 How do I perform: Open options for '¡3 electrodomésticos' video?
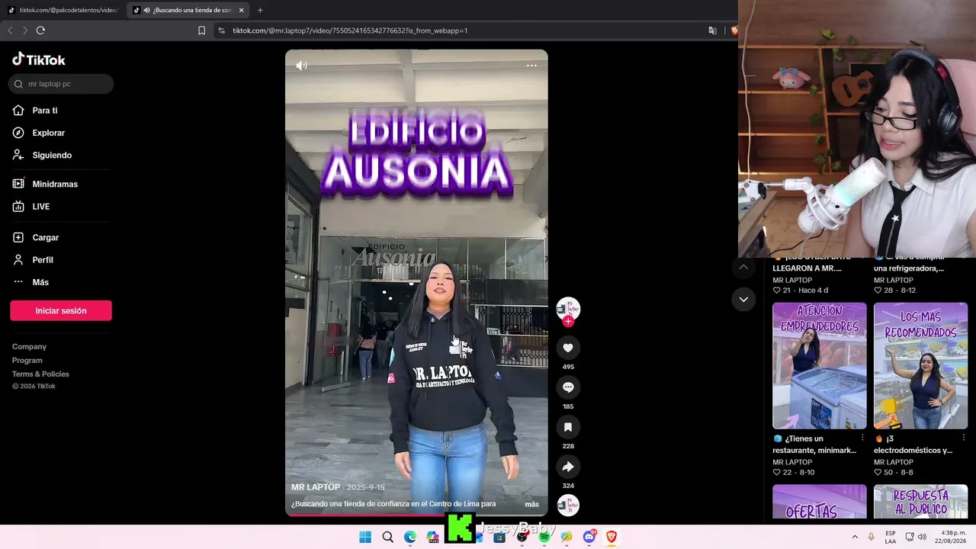point(964,438)
